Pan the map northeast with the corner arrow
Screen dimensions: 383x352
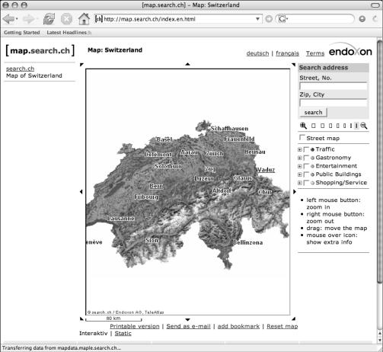point(294,65)
